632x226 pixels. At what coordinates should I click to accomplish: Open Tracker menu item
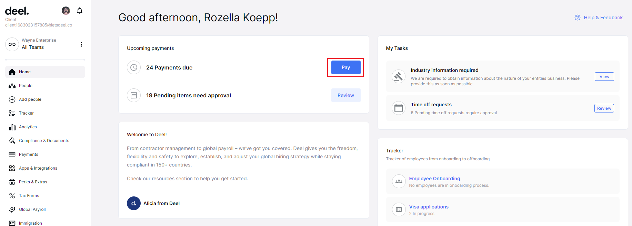45,113
